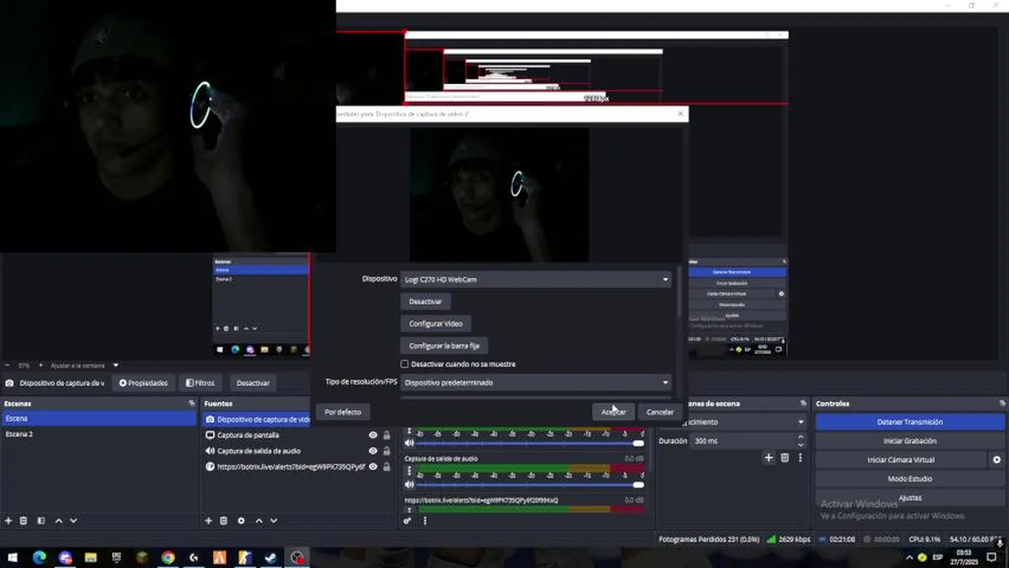
Task: Select the Escena 2 scene
Action: (99, 434)
